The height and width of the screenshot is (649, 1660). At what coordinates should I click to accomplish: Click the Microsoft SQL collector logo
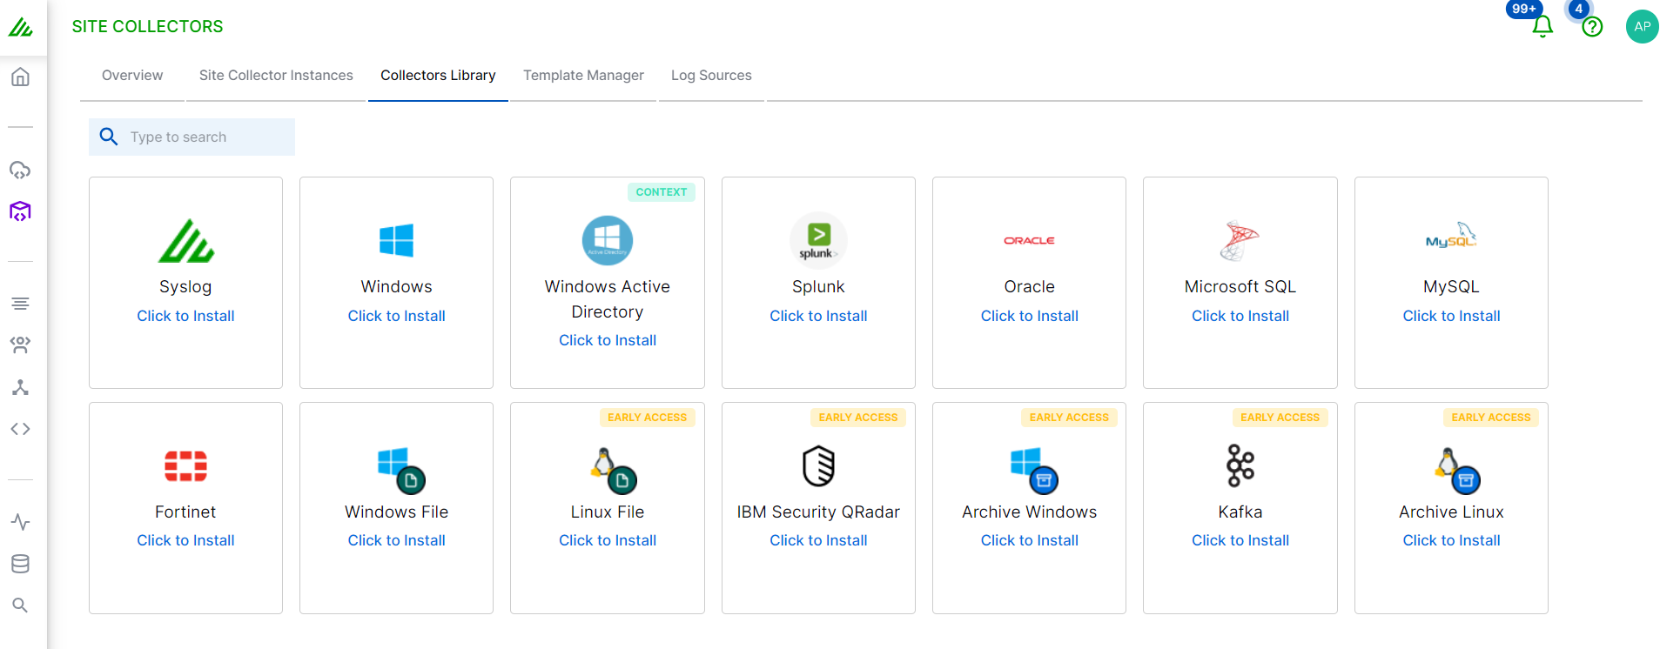click(x=1240, y=241)
